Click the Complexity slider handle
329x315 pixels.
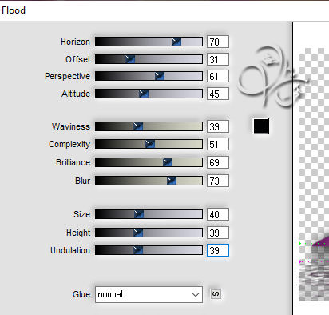tap(150, 144)
